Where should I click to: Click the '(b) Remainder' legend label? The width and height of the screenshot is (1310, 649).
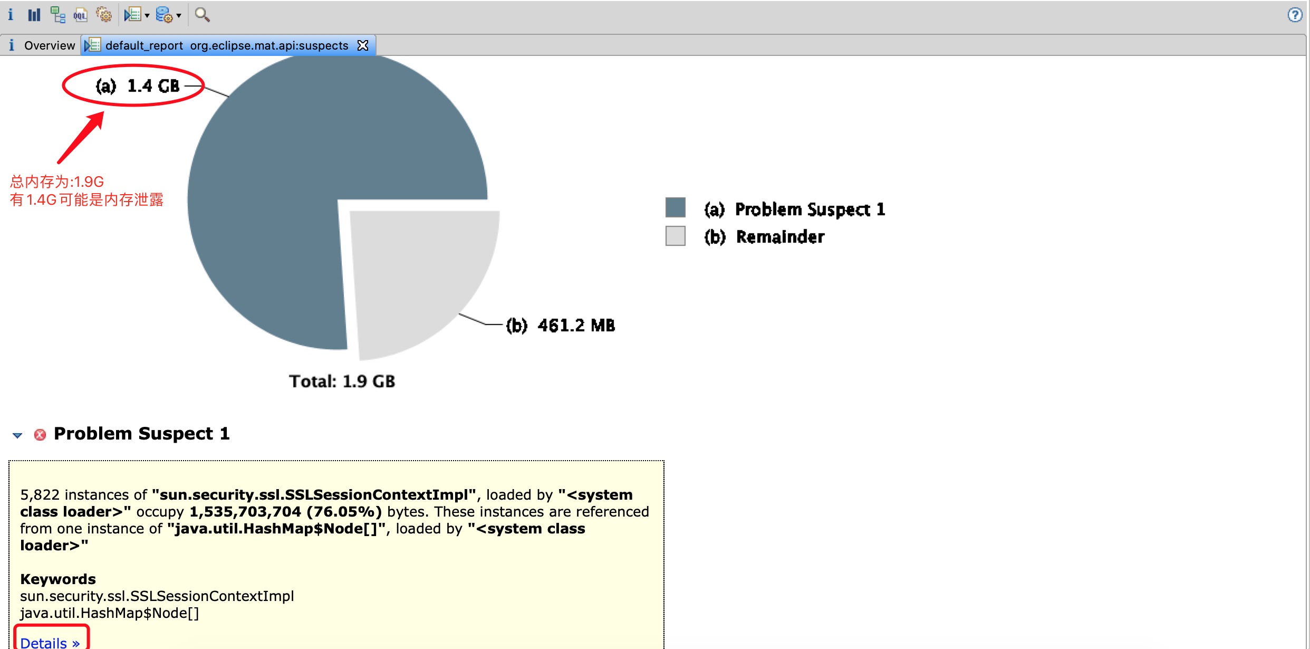765,237
